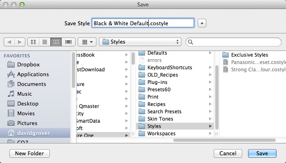Select the Defaults folder
This screenshot has height=163, width=286.
[x=175, y=53]
